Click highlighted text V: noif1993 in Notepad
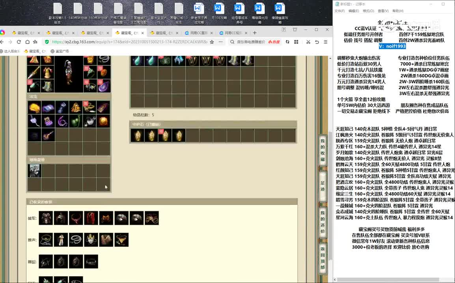455x283 pixels. tap(392, 46)
